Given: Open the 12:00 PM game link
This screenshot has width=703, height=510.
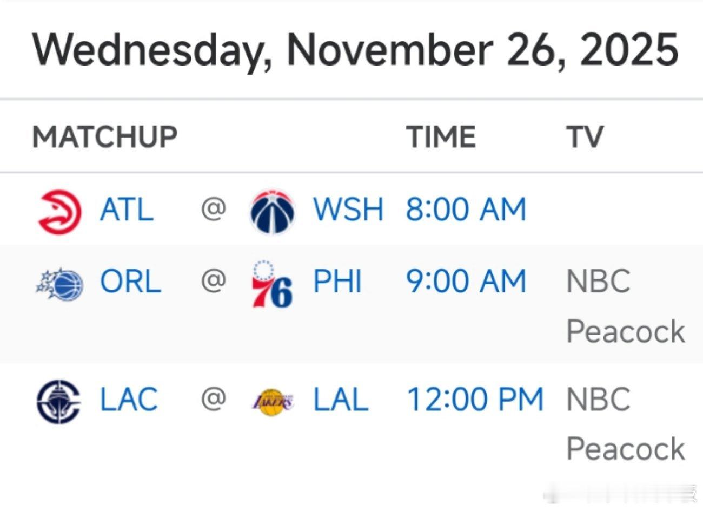Looking at the screenshot, I should [475, 400].
